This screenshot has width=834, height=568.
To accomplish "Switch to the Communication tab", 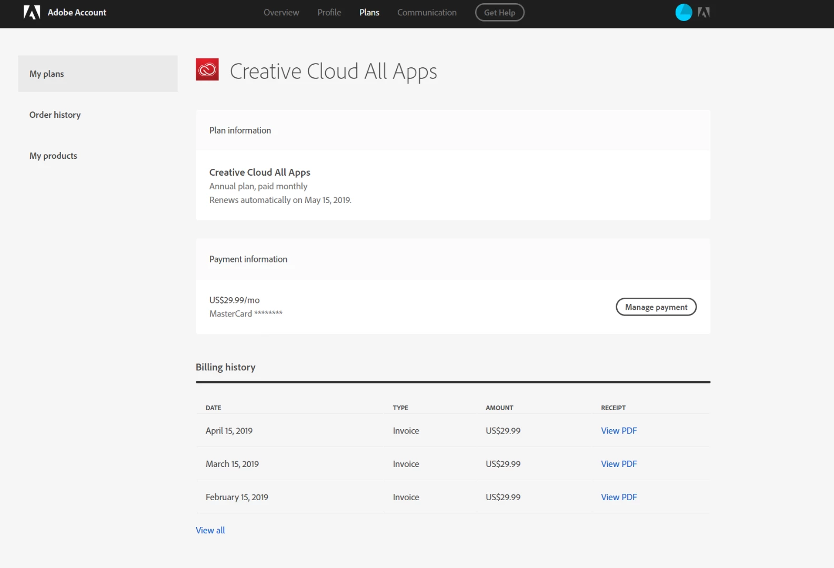I will point(427,12).
